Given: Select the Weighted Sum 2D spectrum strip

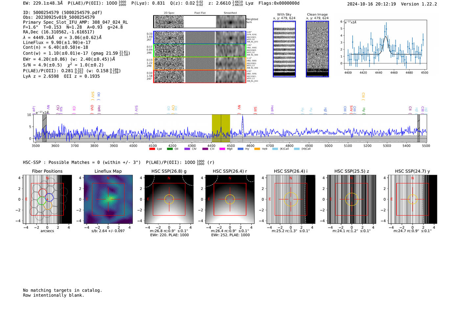Looking at the screenshot, I should (x=199, y=22).
